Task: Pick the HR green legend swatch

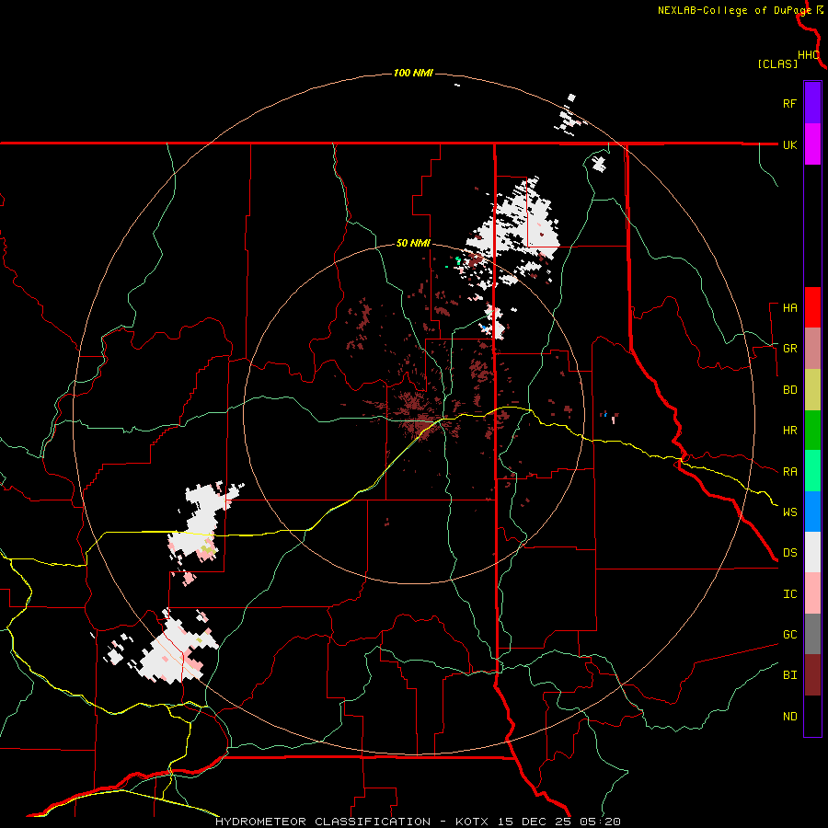Action: 812,430
